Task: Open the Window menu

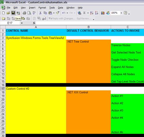Action: [x=71, y=7]
